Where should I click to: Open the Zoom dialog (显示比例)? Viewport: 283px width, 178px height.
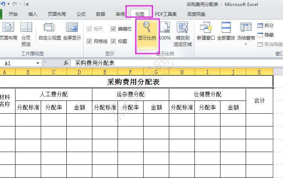(x=147, y=35)
